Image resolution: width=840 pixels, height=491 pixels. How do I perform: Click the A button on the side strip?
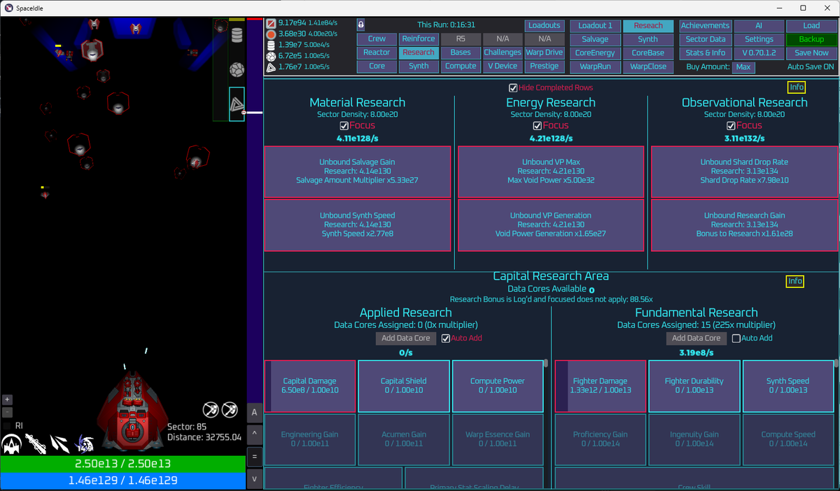tap(254, 413)
